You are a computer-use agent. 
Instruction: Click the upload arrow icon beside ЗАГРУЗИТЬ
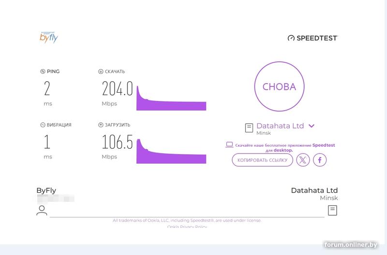pos(101,125)
